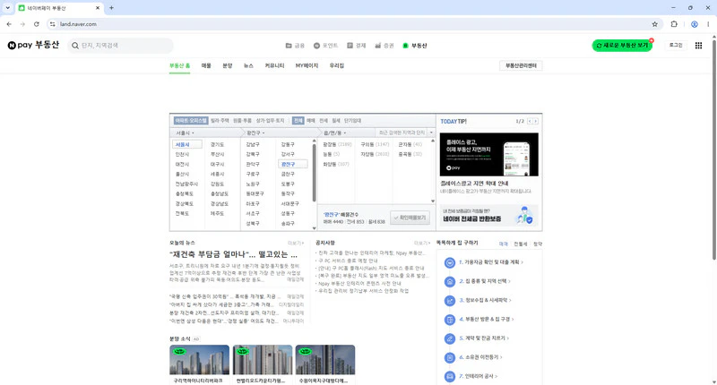The width and height of the screenshot is (717, 385).
Task: Click the page vertical scrollbar
Action: click(713, 150)
